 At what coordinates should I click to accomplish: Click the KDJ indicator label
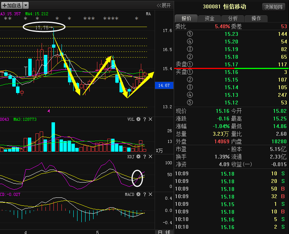131,157
